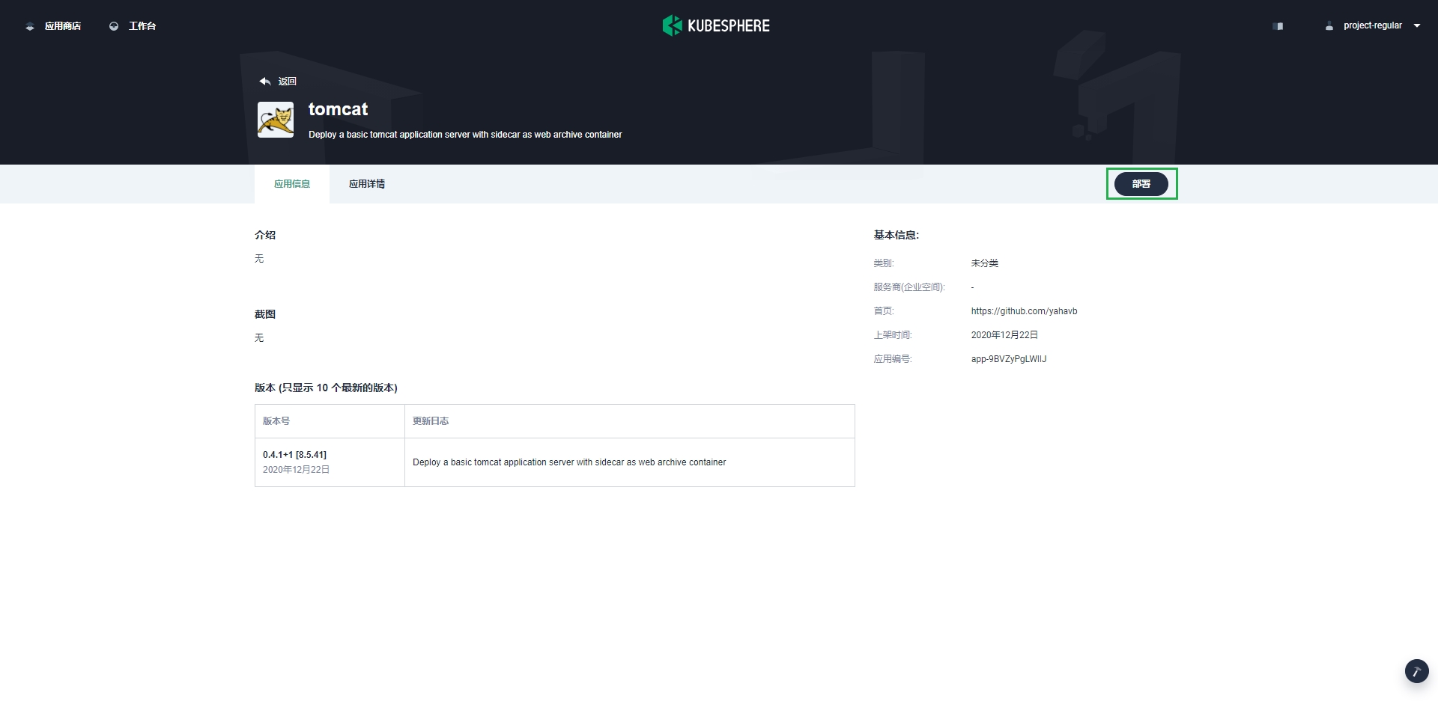Open 工作台 from the top navigation
This screenshot has width=1438, height=701.
[141, 25]
